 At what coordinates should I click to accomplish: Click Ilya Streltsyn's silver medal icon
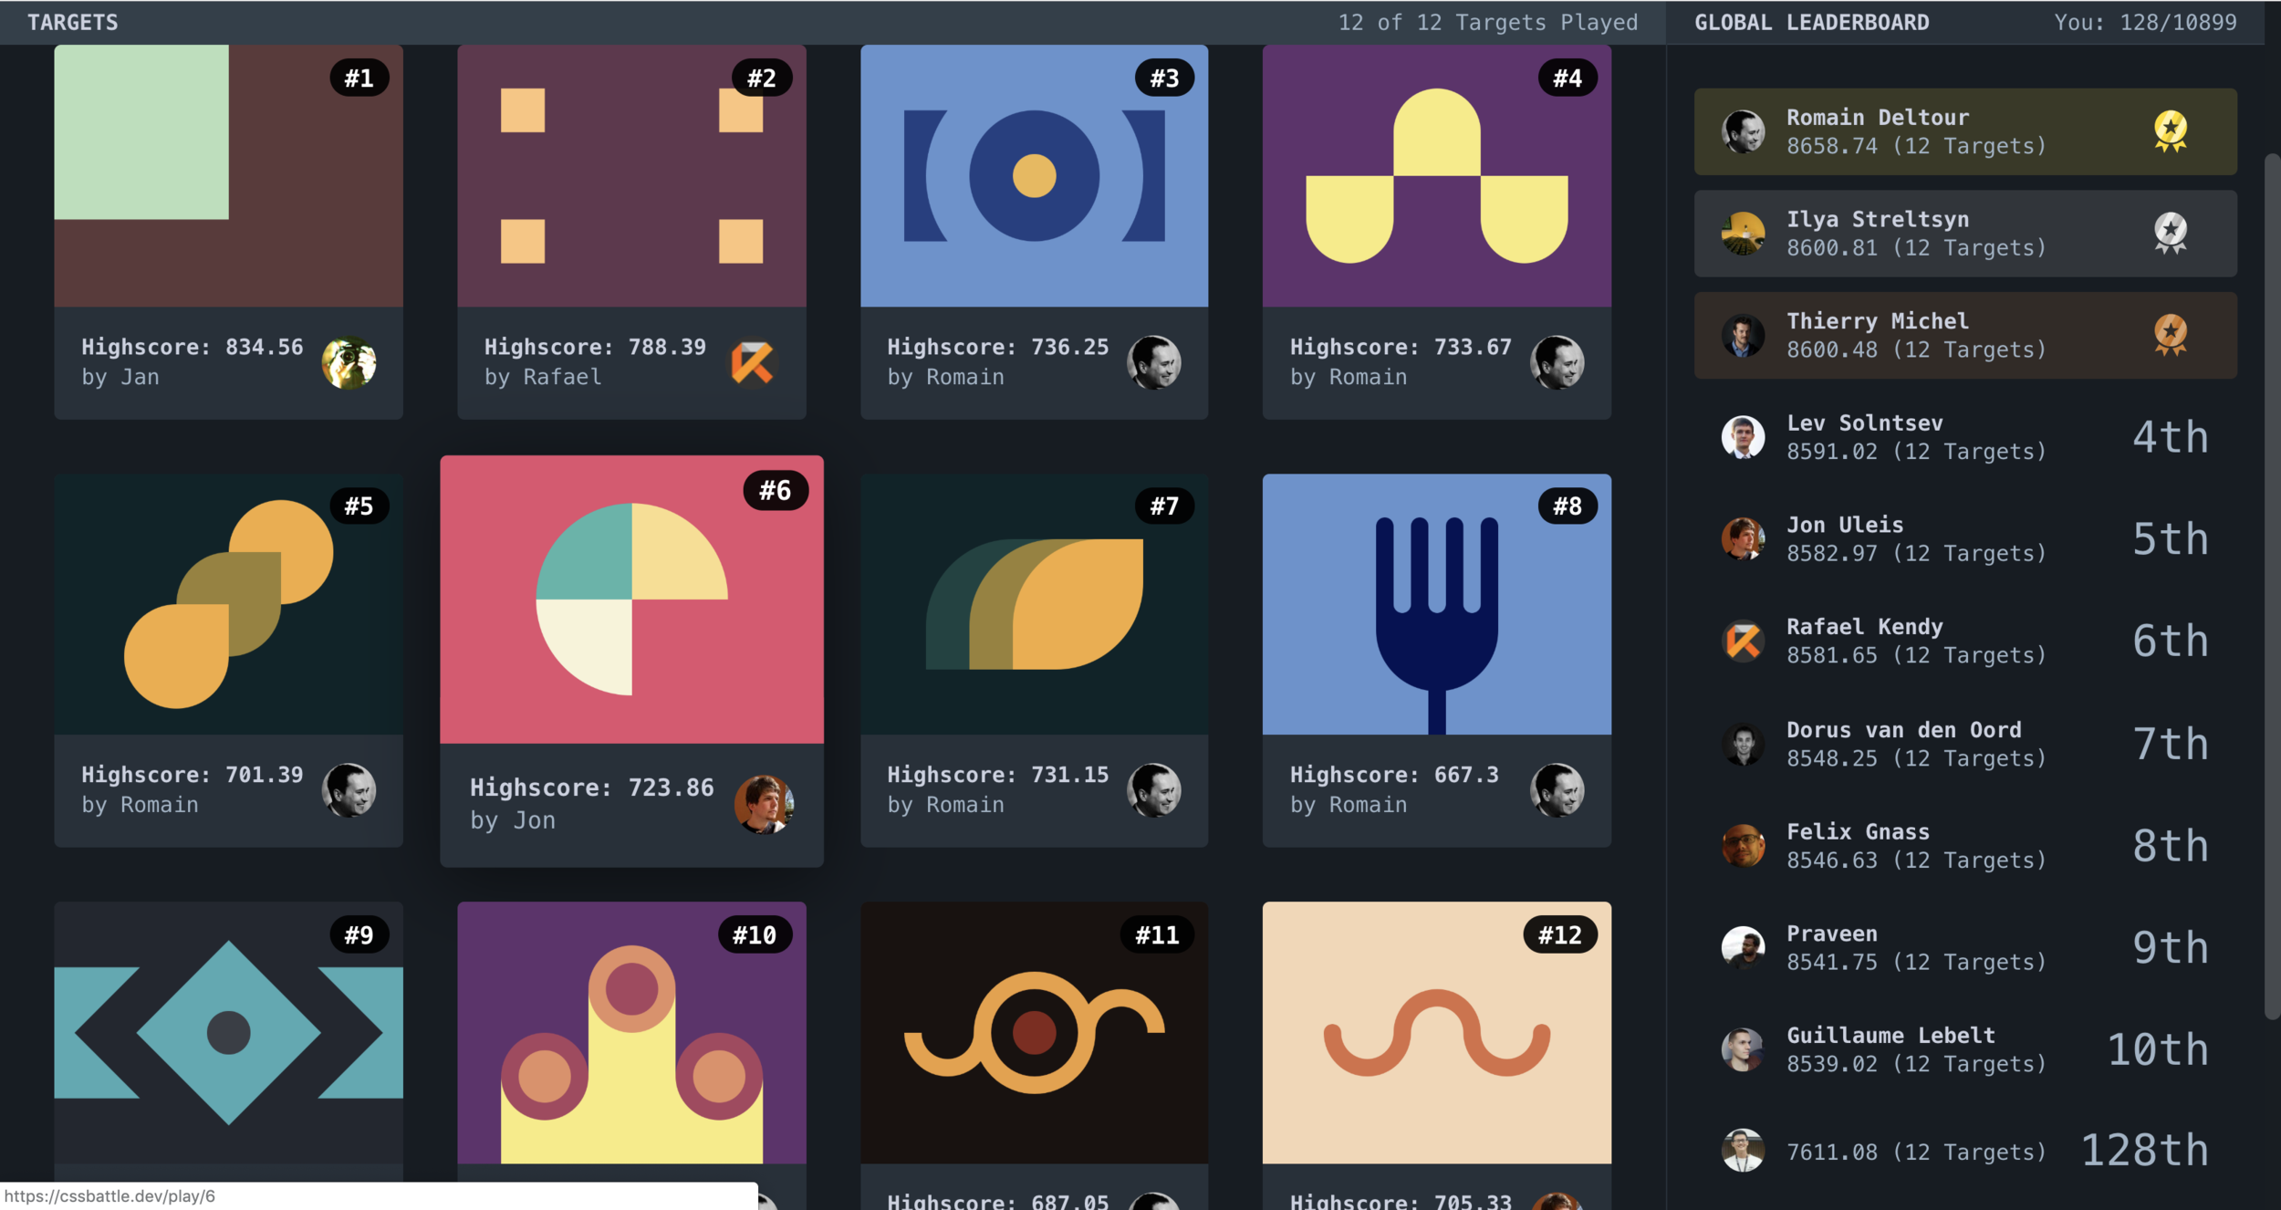click(2170, 232)
